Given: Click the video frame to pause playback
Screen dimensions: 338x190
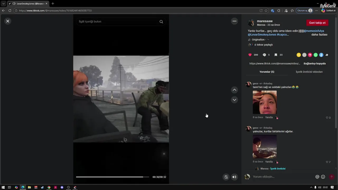Looking at the screenshot, I should click(121, 99).
